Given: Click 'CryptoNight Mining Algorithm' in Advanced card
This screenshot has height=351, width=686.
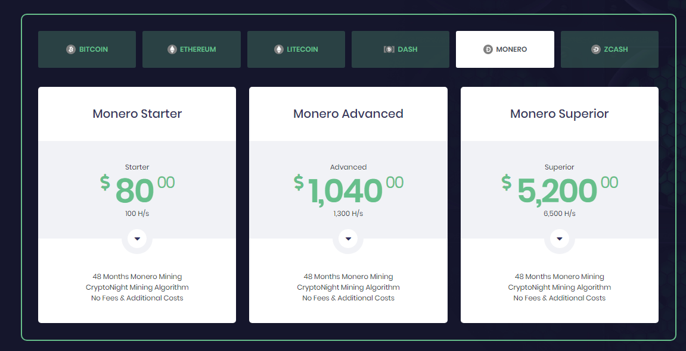Looking at the screenshot, I should pos(348,287).
